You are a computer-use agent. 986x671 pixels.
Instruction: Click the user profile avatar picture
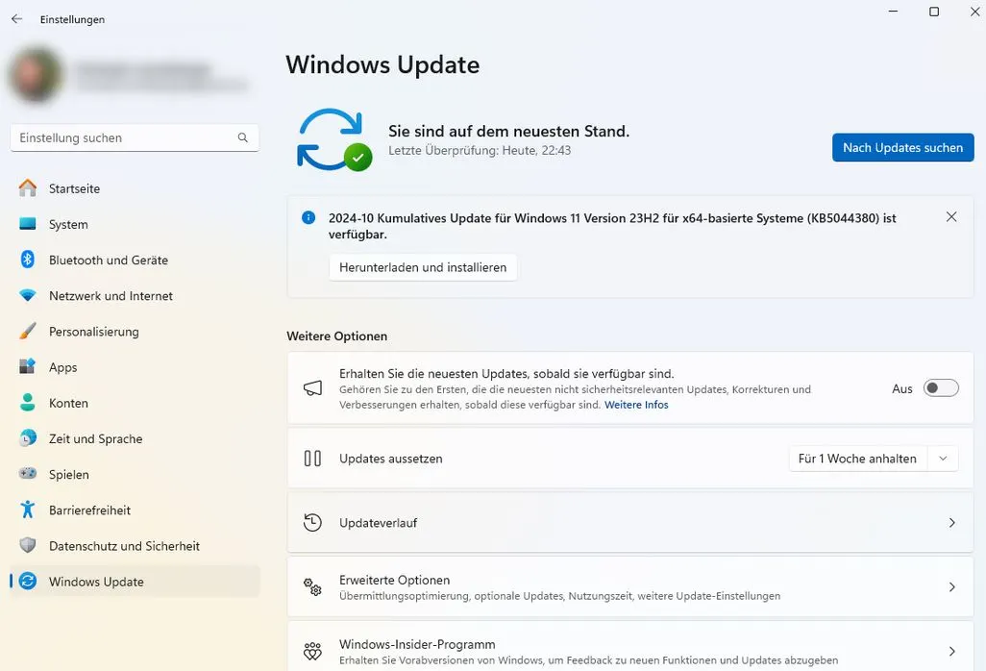click(36, 75)
